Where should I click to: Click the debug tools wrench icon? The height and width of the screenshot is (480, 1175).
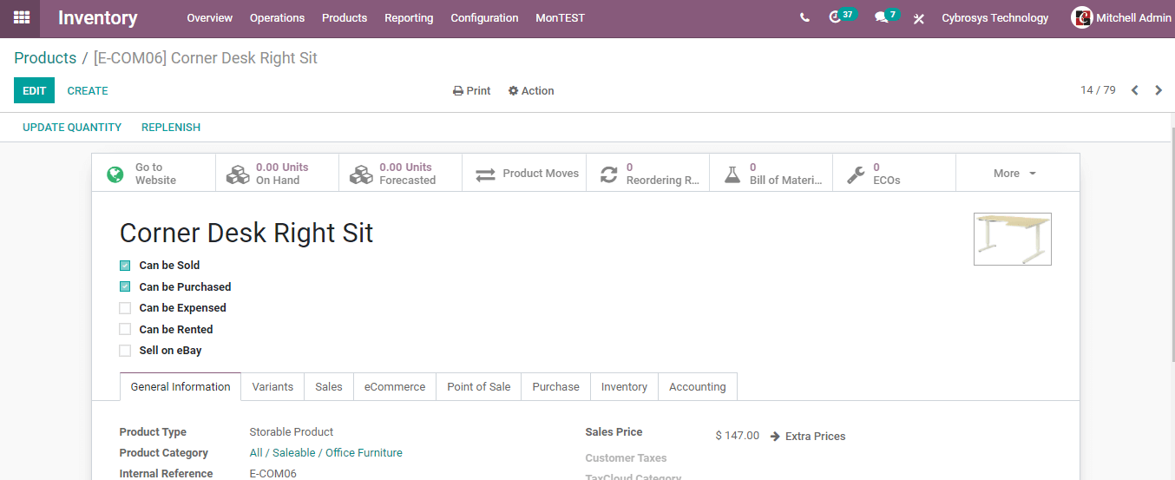pyautogui.click(x=919, y=18)
